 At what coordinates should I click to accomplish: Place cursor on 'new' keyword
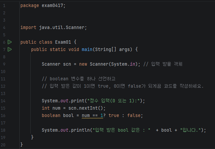pyautogui.click(x=83, y=64)
